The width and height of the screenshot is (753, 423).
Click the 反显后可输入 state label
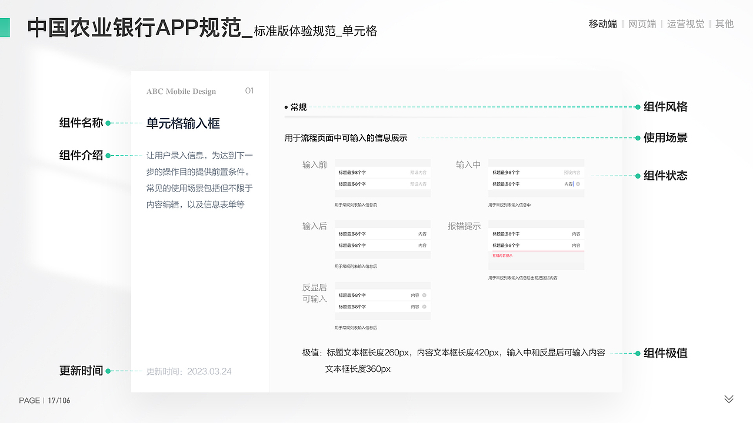315,293
